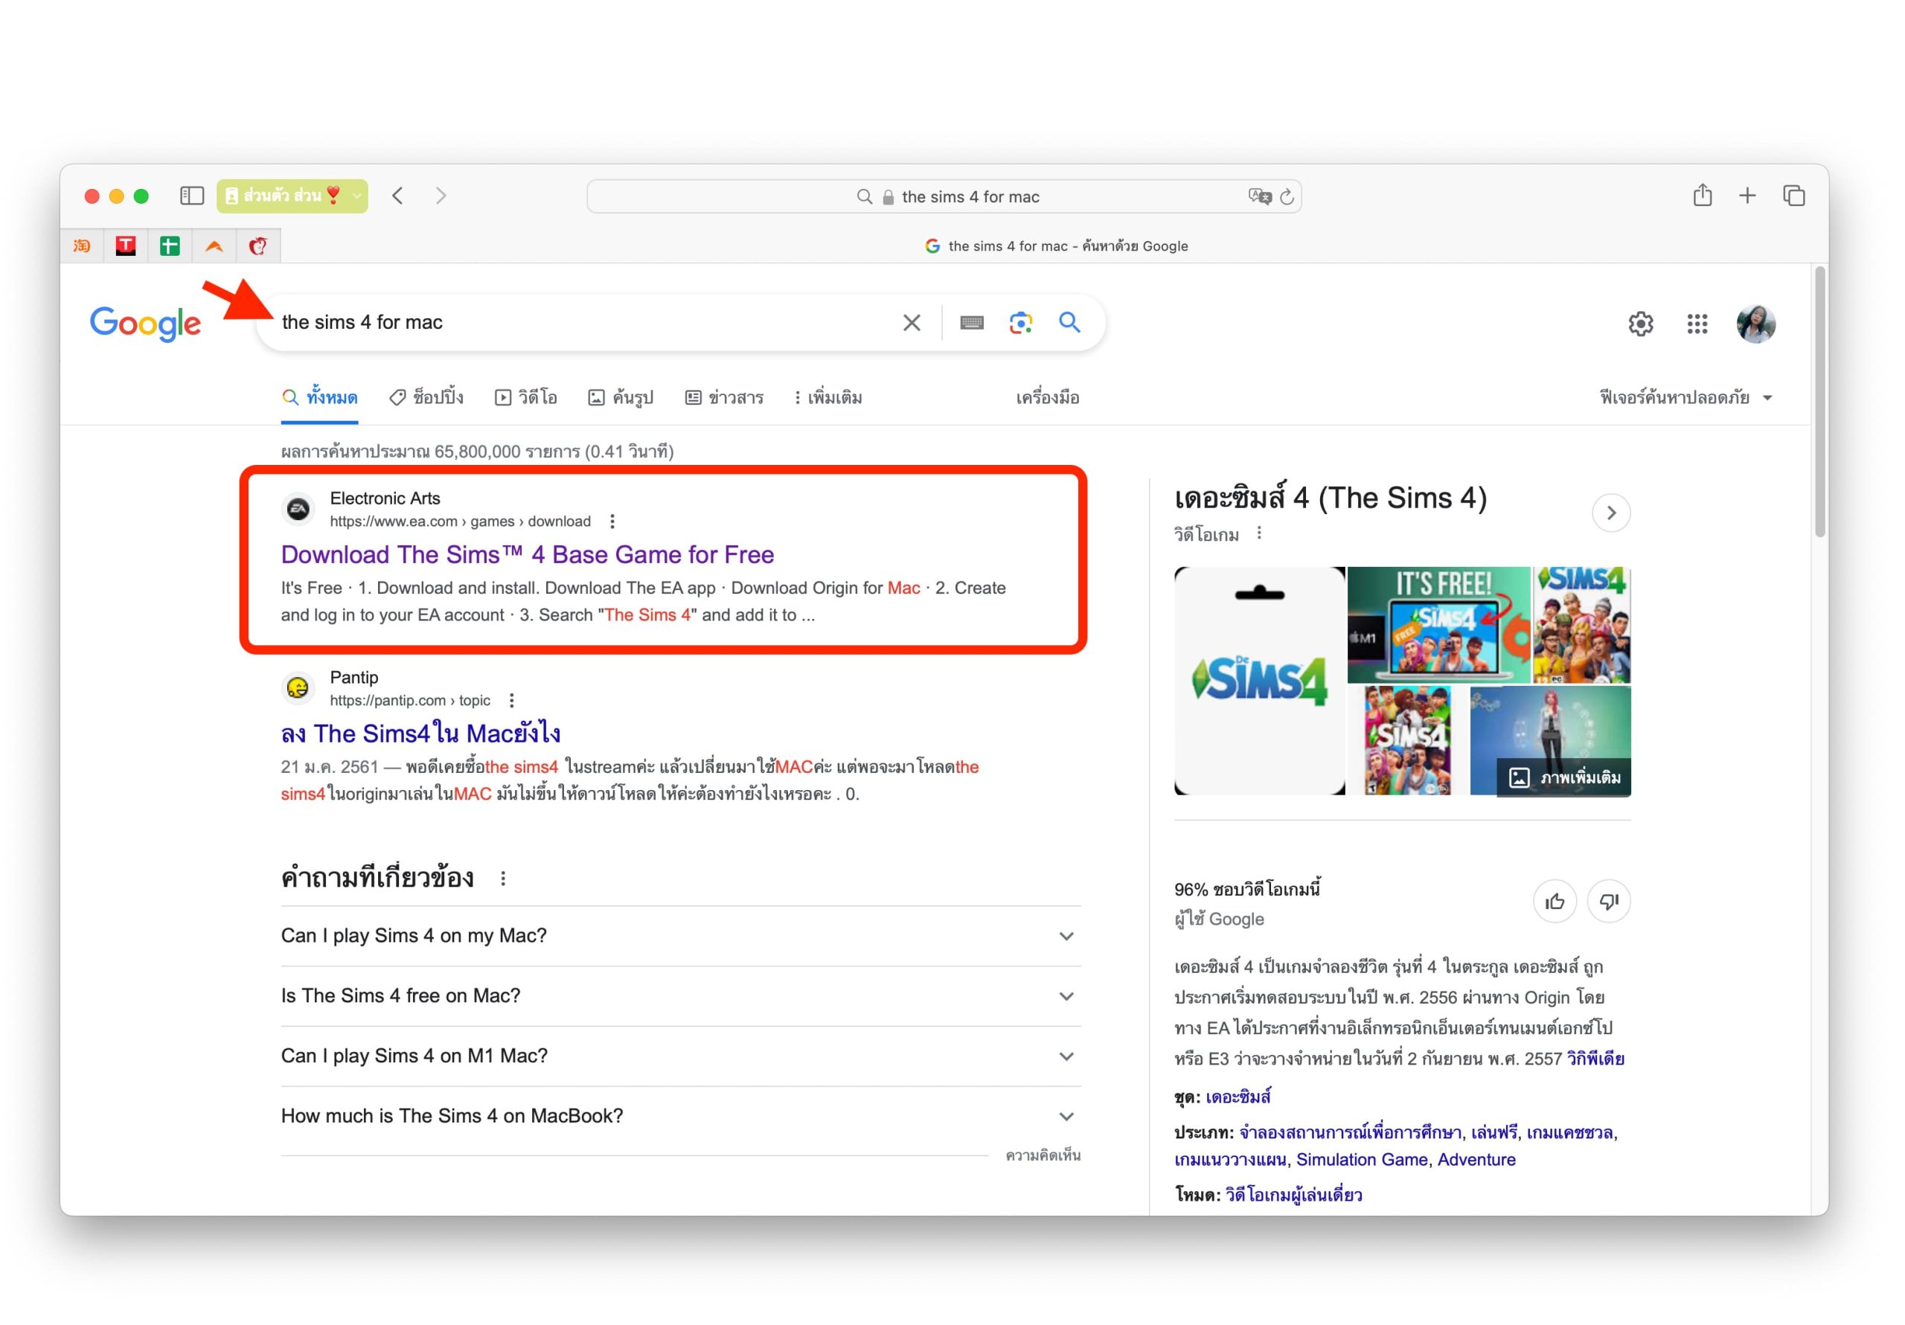
Task: Clear the search query with X icon
Action: 911,323
